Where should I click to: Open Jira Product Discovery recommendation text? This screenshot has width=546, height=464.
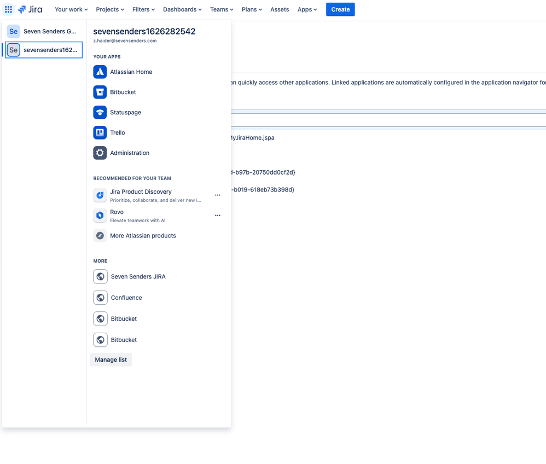141,192
